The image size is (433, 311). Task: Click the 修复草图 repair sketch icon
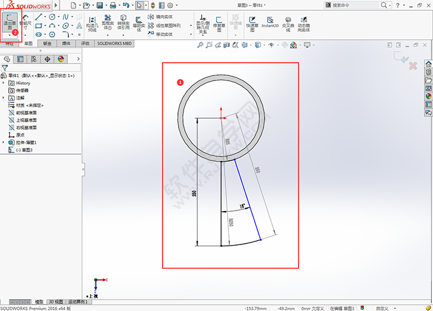coord(219,24)
